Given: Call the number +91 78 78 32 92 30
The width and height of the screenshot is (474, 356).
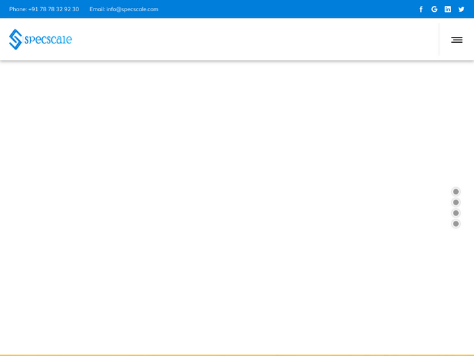Looking at the screenshot, I should coord(53,9).
